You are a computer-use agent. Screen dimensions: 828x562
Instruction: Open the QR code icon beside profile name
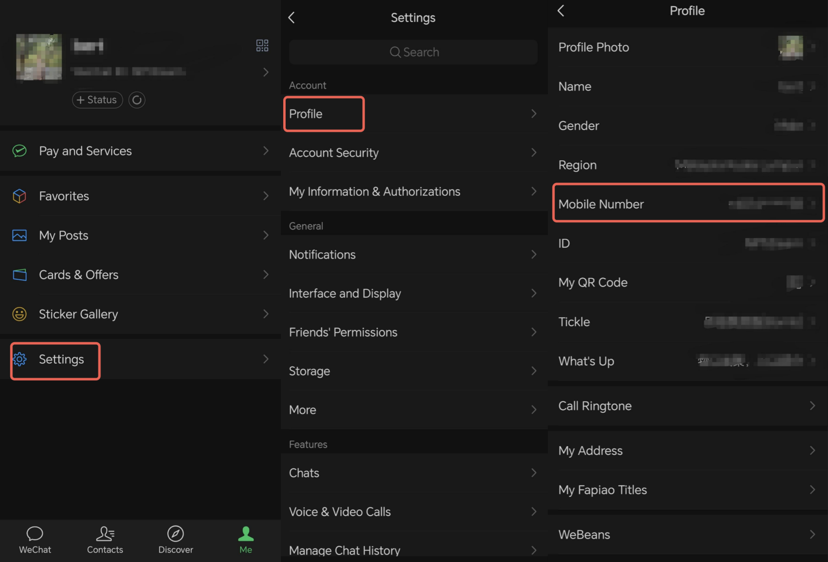pyautogui.click(x=262, y=46)
